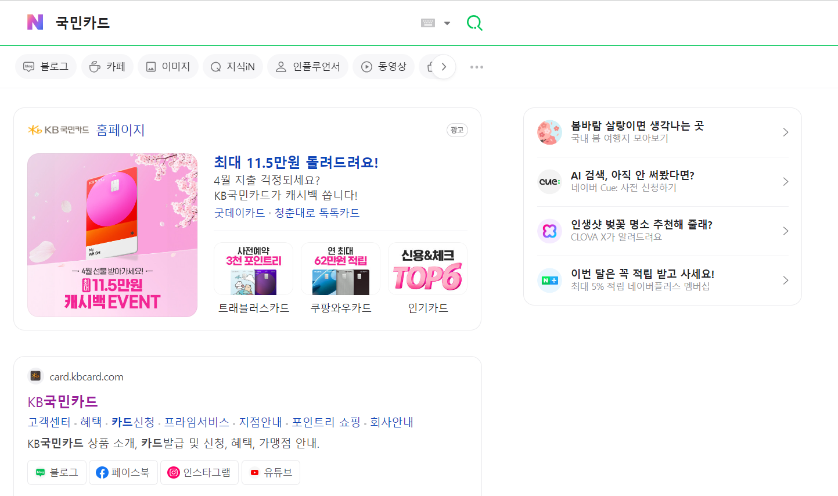Viewport: 838px width, 496px height.
Task: Open 이번 달은 꼭 적립 받고 사세요!
Action: [x=643, y=274]
